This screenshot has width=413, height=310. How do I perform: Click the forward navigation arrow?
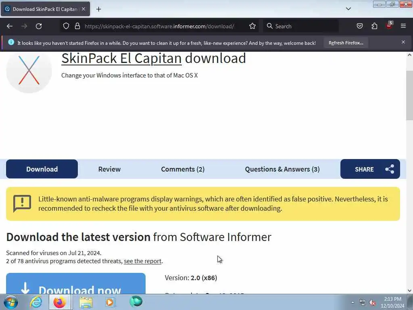pyautogui.click(x=24, y=26)
